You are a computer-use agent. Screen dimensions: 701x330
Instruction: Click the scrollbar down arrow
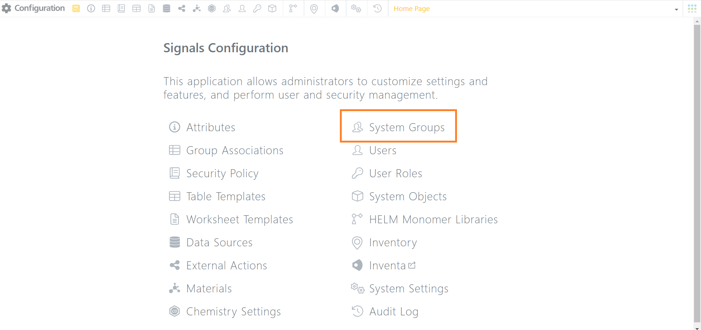[x=697, y=328]
